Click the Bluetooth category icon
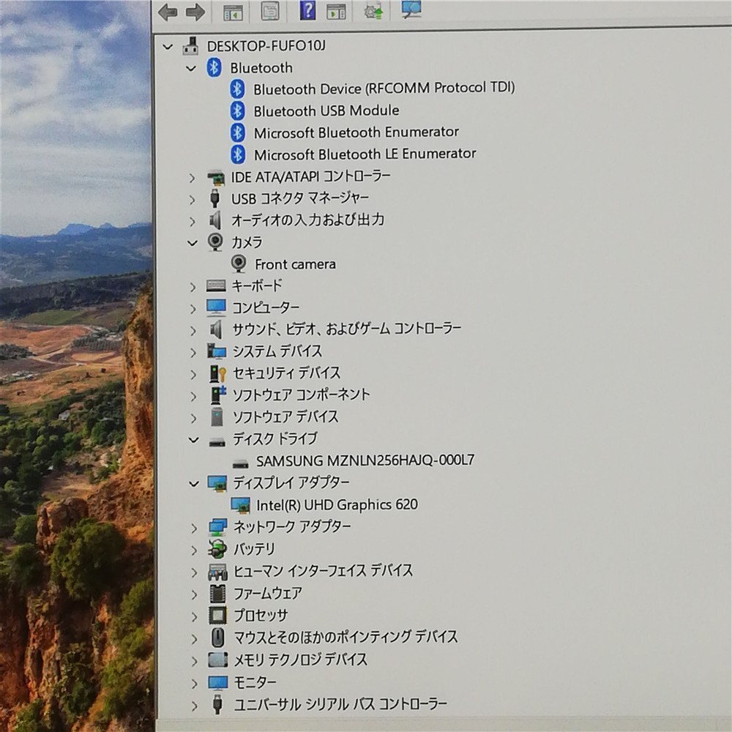This screenshot has height=732, width=732. 214,68
